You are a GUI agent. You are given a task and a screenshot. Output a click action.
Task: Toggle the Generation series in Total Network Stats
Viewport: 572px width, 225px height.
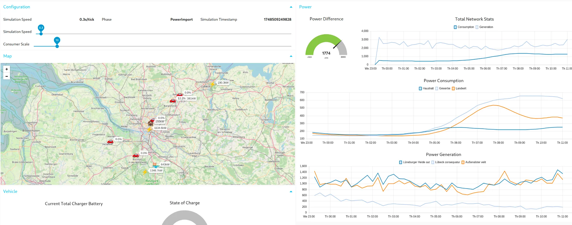(484, 27)
